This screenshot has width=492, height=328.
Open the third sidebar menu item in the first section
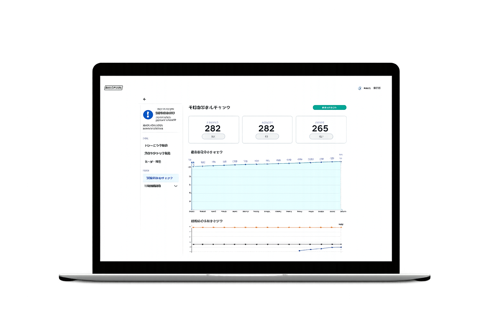[153, 162]
